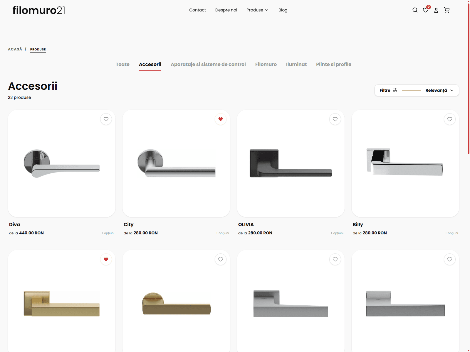
Task: Open the OLIVIA product title
Action: 246,224
